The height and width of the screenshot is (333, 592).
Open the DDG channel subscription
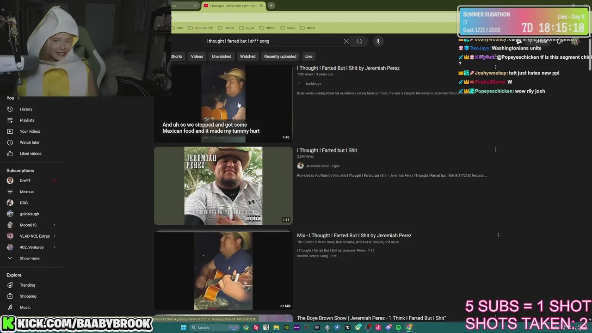click(24, 203)
